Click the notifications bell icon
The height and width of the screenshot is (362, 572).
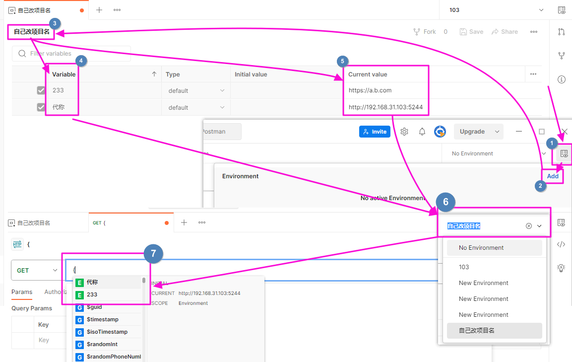pos(422,132)
